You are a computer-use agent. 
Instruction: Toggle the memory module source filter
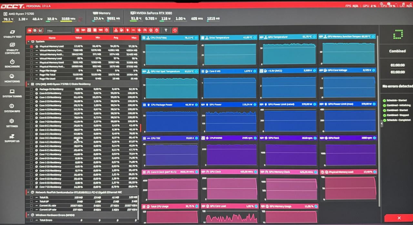pos(101,30)
